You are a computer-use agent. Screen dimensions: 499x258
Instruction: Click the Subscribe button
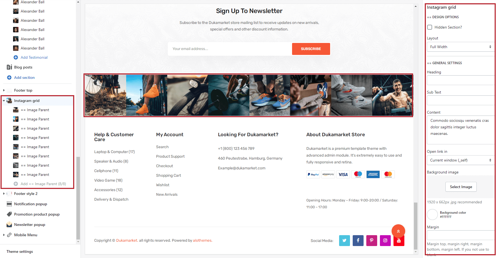click(311, 49)
